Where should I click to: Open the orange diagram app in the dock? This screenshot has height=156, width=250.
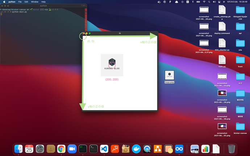(158, 149)
